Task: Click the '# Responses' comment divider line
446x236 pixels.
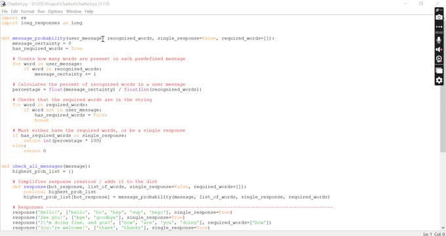Action: click(x=172, y=207)
